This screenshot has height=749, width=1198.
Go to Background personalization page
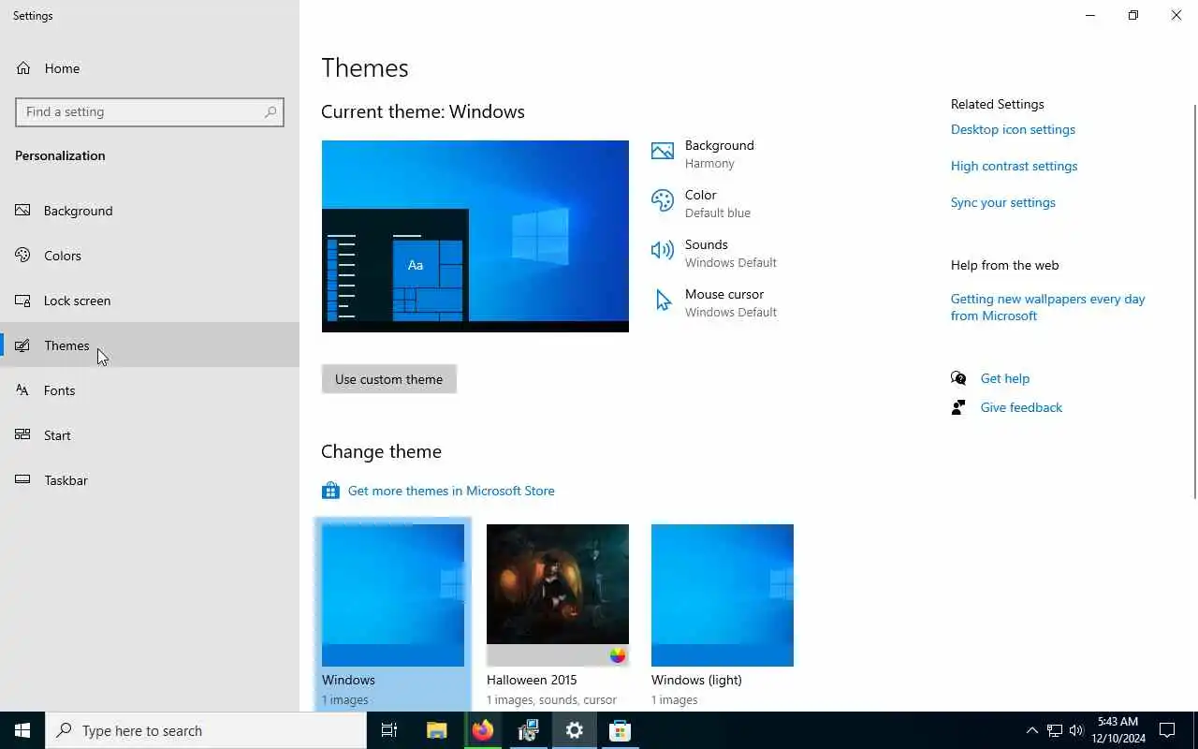tap(150, 211)
